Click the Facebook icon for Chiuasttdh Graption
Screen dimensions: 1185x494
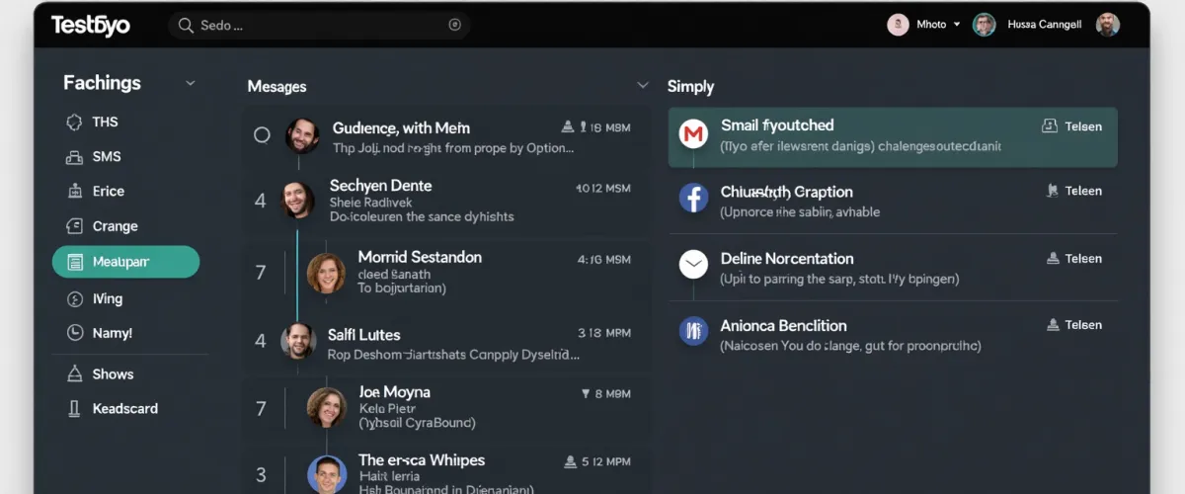[694, 198]
